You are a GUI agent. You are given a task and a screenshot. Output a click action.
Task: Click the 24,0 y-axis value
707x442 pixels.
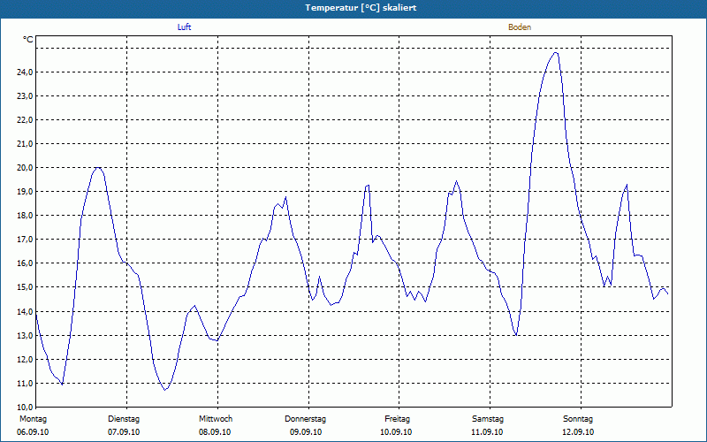point(25,72)
